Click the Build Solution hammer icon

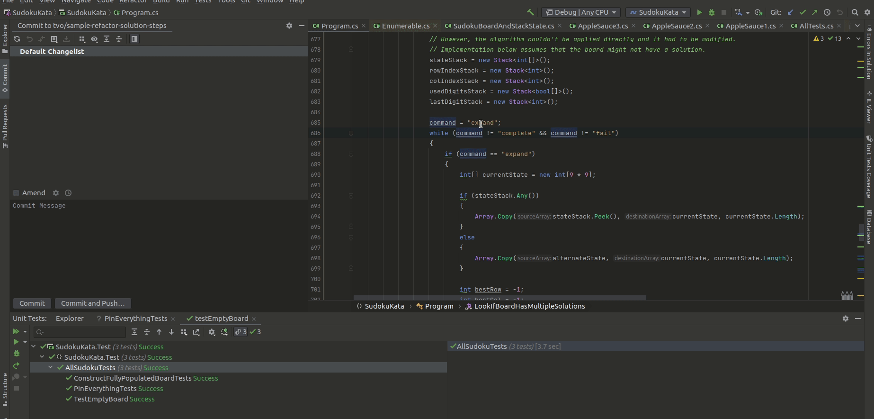[x=530, y=12]
